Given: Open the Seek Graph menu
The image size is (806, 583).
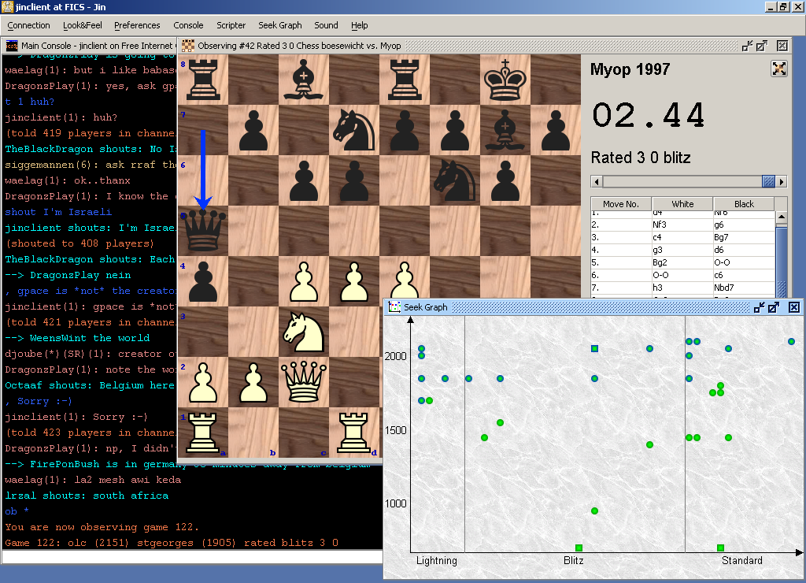Looking at the screenshot, I should [279, 25].
